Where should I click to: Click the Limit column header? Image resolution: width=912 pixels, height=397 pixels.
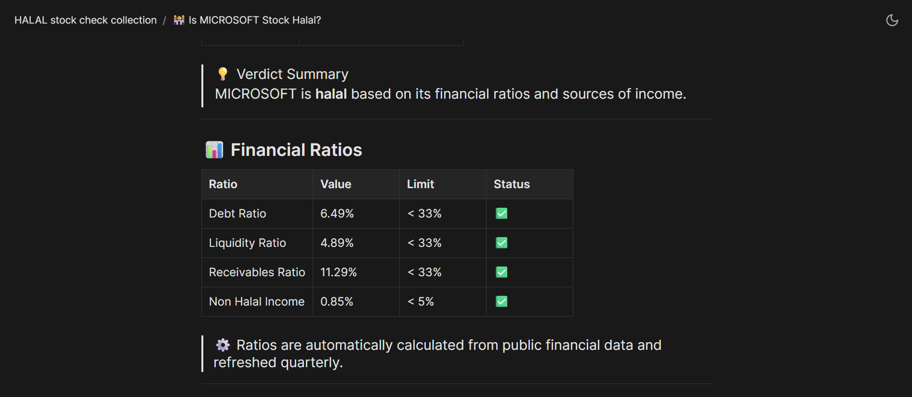pyautogui.click(x=420, y=184)
